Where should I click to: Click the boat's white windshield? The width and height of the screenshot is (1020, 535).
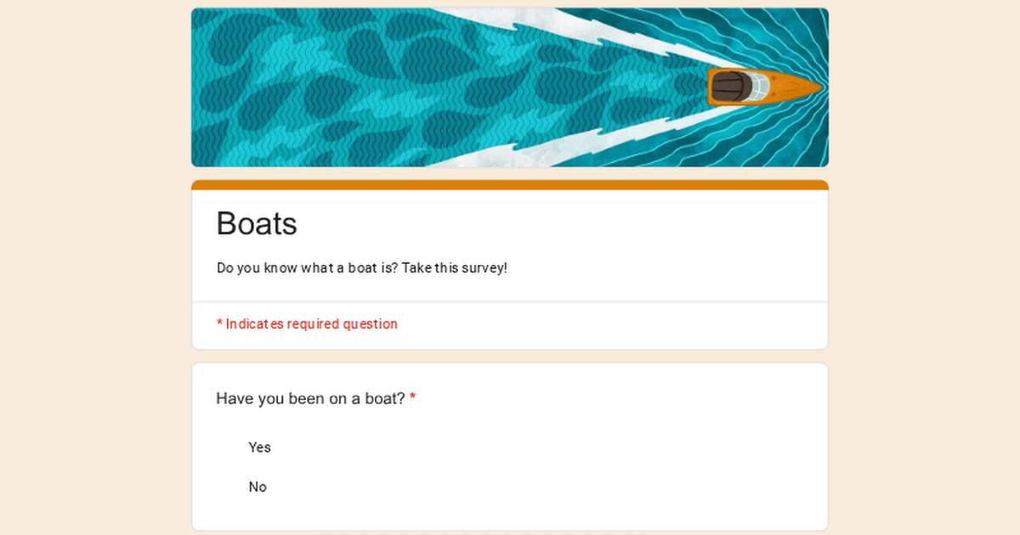[758, 87]
